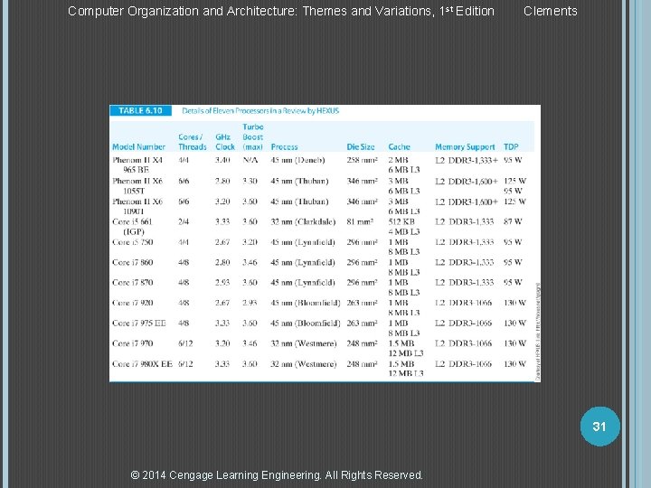
Task: Click 32 nm (Westmere) in the Core i7 970 row
Action: point(304,343)
